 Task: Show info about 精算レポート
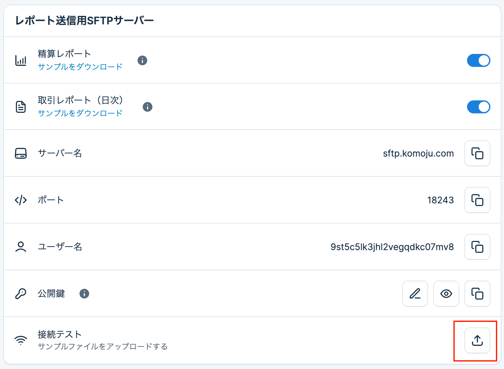click(x=142, y=60)
